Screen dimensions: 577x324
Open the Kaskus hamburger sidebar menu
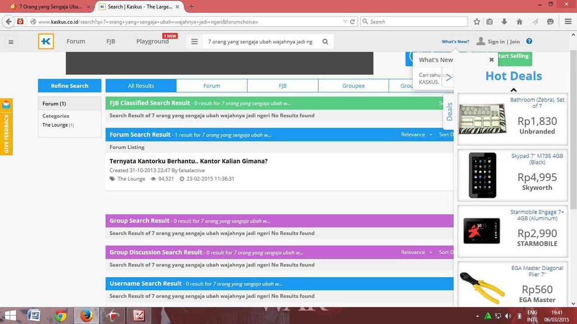tap(11, 42)
